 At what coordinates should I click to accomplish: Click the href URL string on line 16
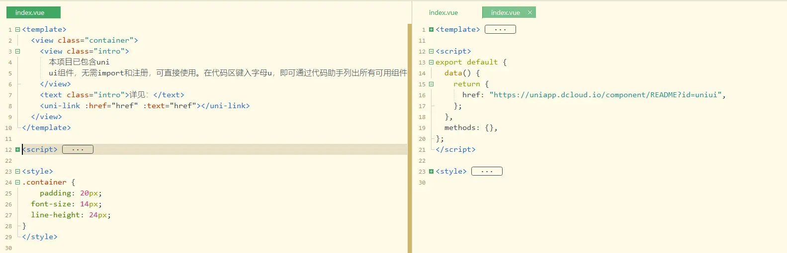tap(606, 95)
